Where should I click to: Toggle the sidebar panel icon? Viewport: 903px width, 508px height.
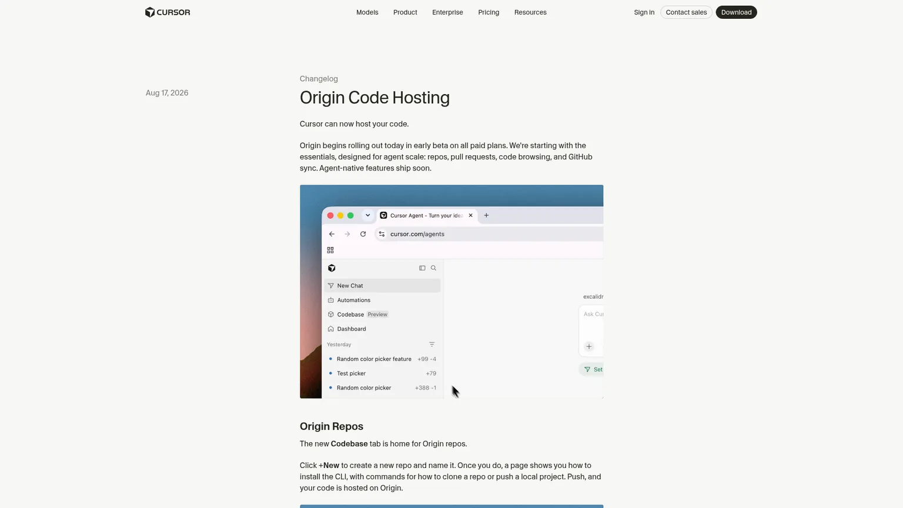[422, 268]
